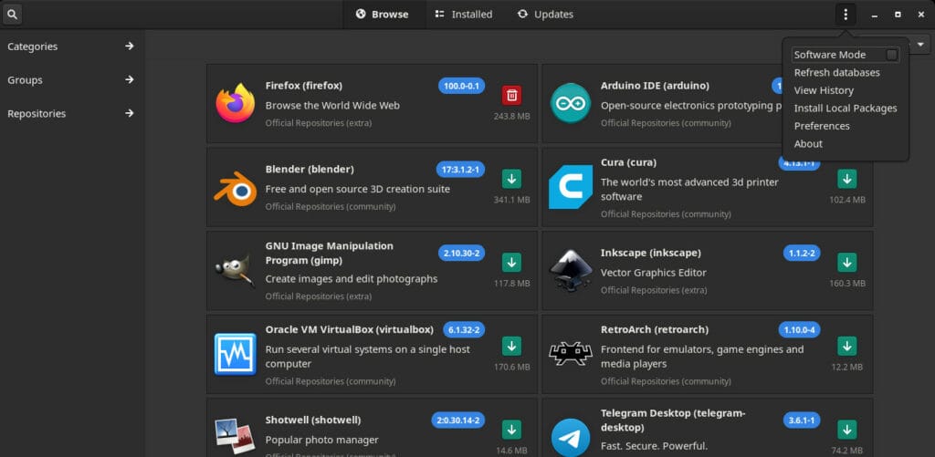The image size is (935, 457).
Task: Click Firefox size label 243.8 MB
Action: coord(511,117)
